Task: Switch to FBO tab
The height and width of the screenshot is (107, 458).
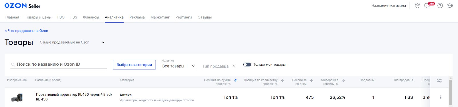Action: pyautogui.click(x=61, y=17)
